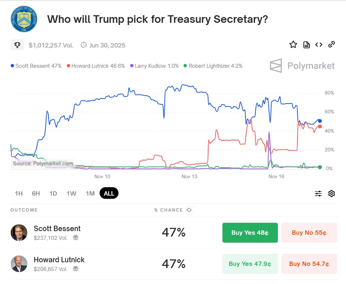Click gift icon under Howard Lutnick

pyautogui.click(x=76, y=269)
